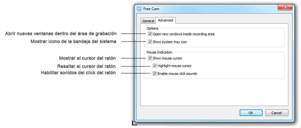Click the 'Mostrar icono de la bandeja' annotation

point(73,42)
